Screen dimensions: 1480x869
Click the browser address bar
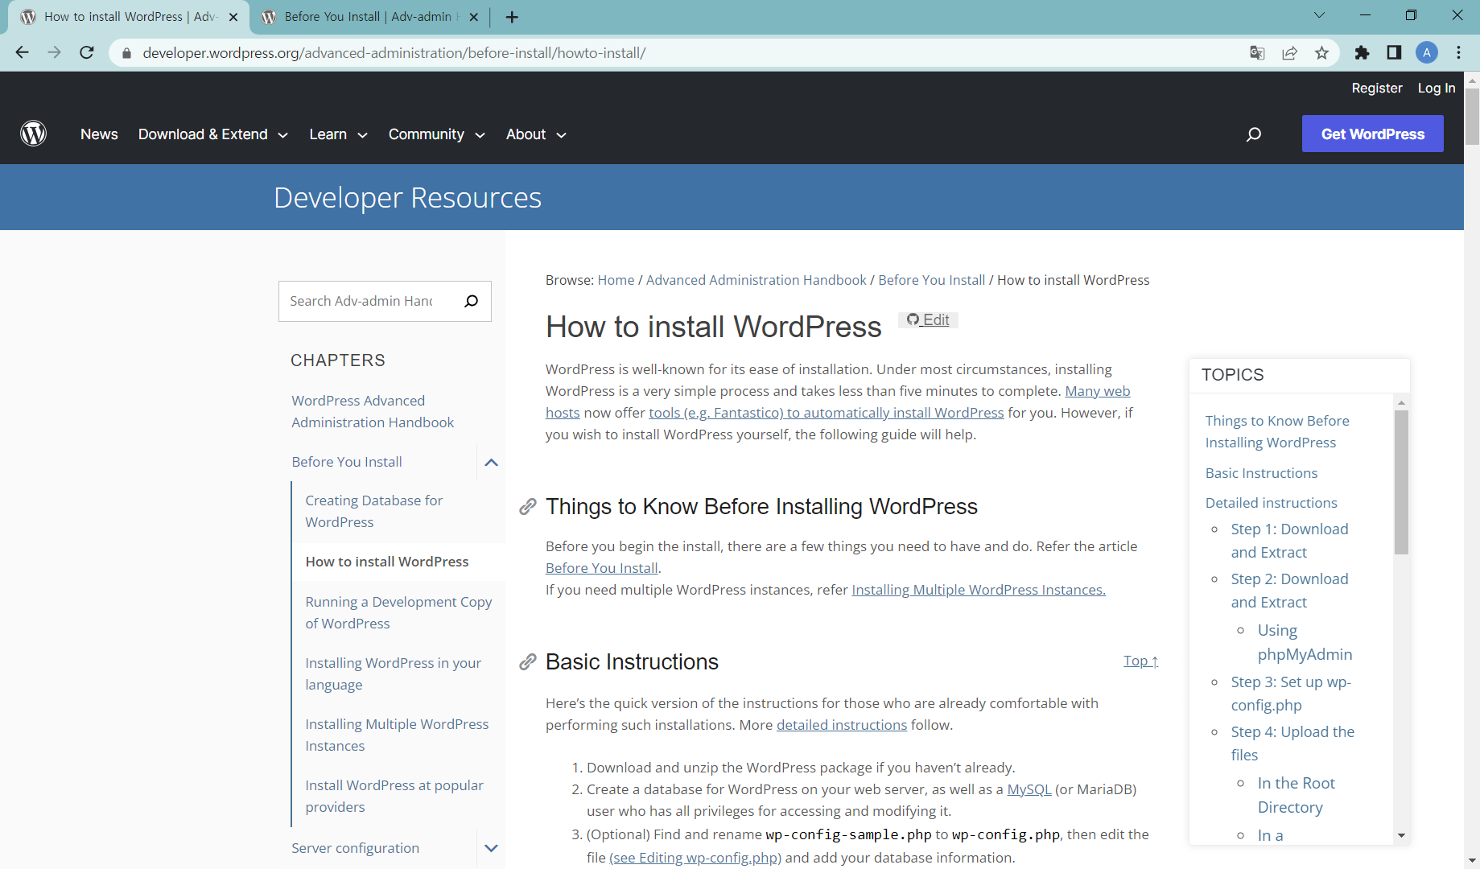pyautogui.click(x=684, y=53)
